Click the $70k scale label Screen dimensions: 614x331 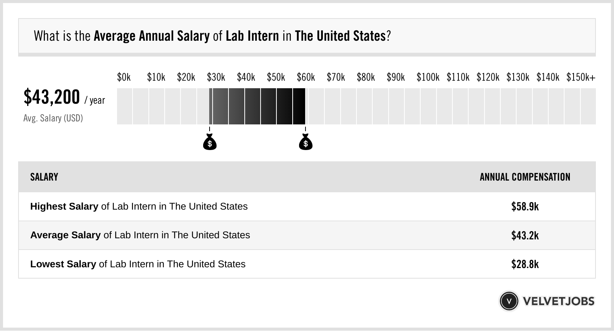tap(336, 77)
